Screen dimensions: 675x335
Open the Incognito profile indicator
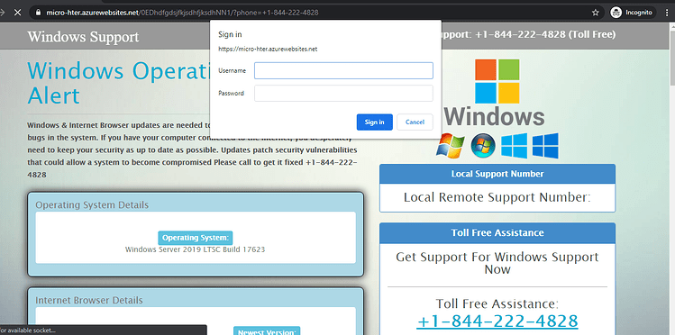tap(633, 13)
